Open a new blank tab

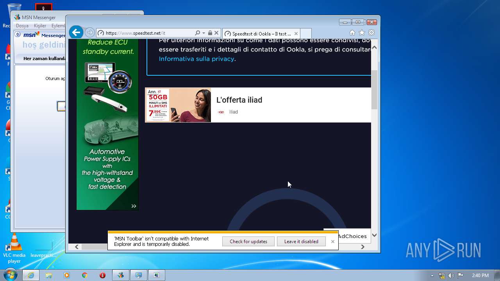(306, 34)
